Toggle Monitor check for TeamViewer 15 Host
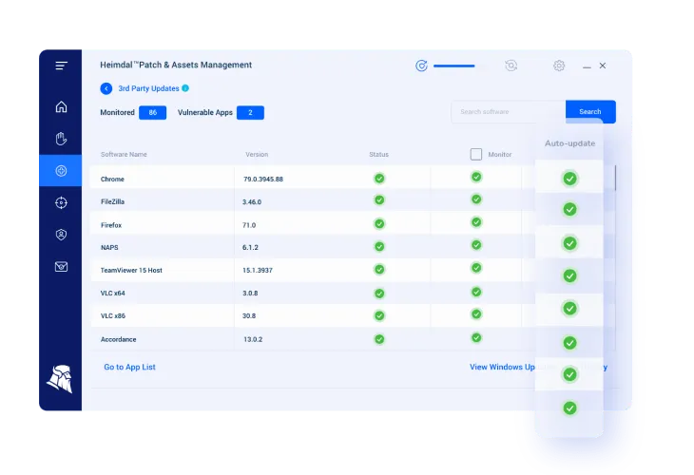 tap(476, 268)
